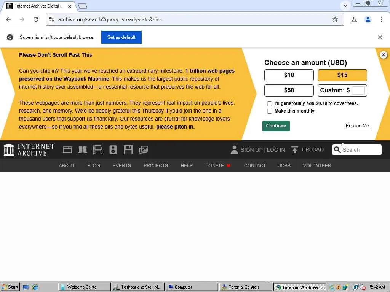390x292 pixels.
Task: Click the Internet Archive logo
Action: (x=29, y=150)
